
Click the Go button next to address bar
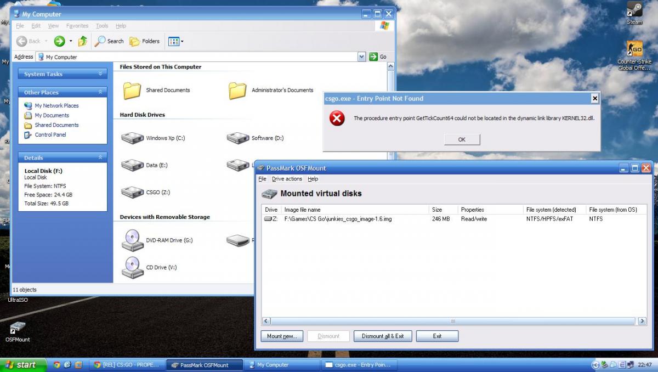click(x=378, y=57)
